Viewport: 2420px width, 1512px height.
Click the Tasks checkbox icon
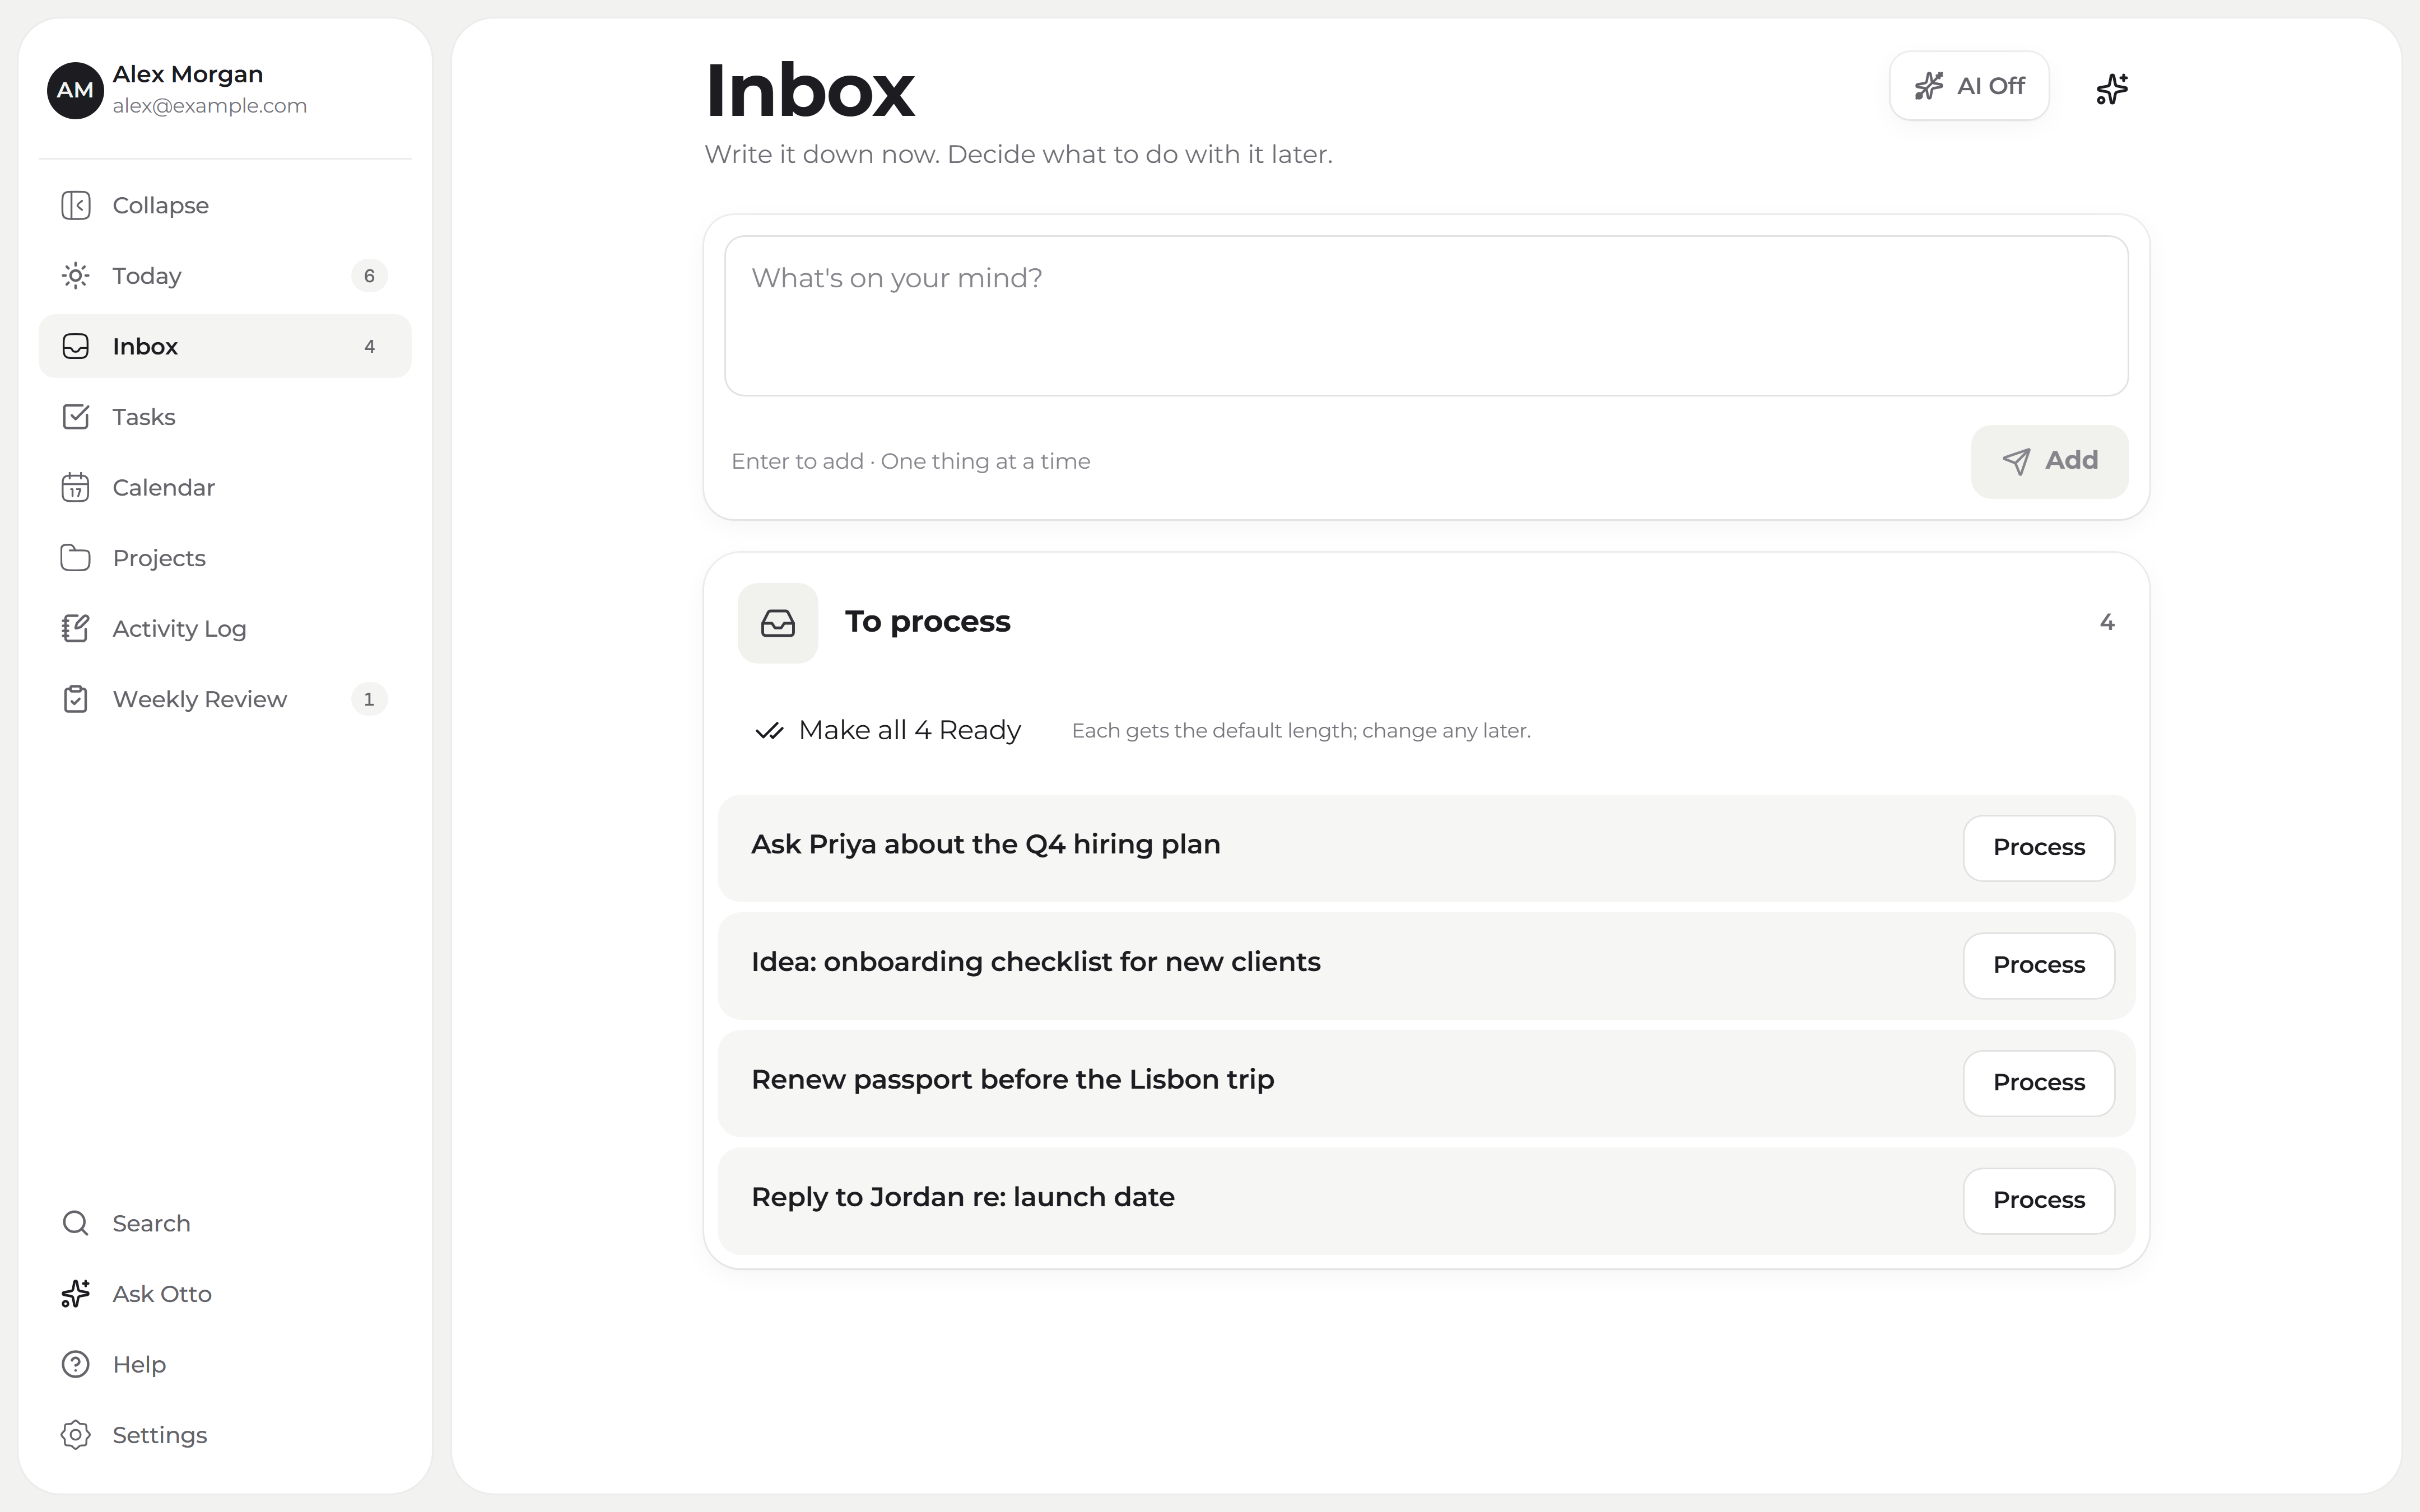(76, 417)
